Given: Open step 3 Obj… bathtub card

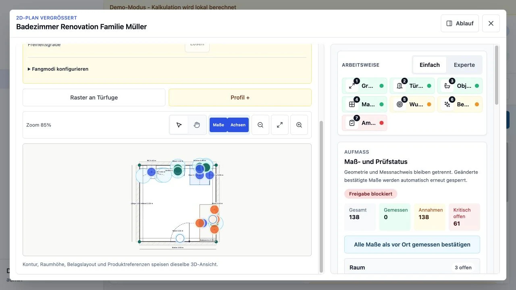Looking at the screenshot, I should click(460, 86).
